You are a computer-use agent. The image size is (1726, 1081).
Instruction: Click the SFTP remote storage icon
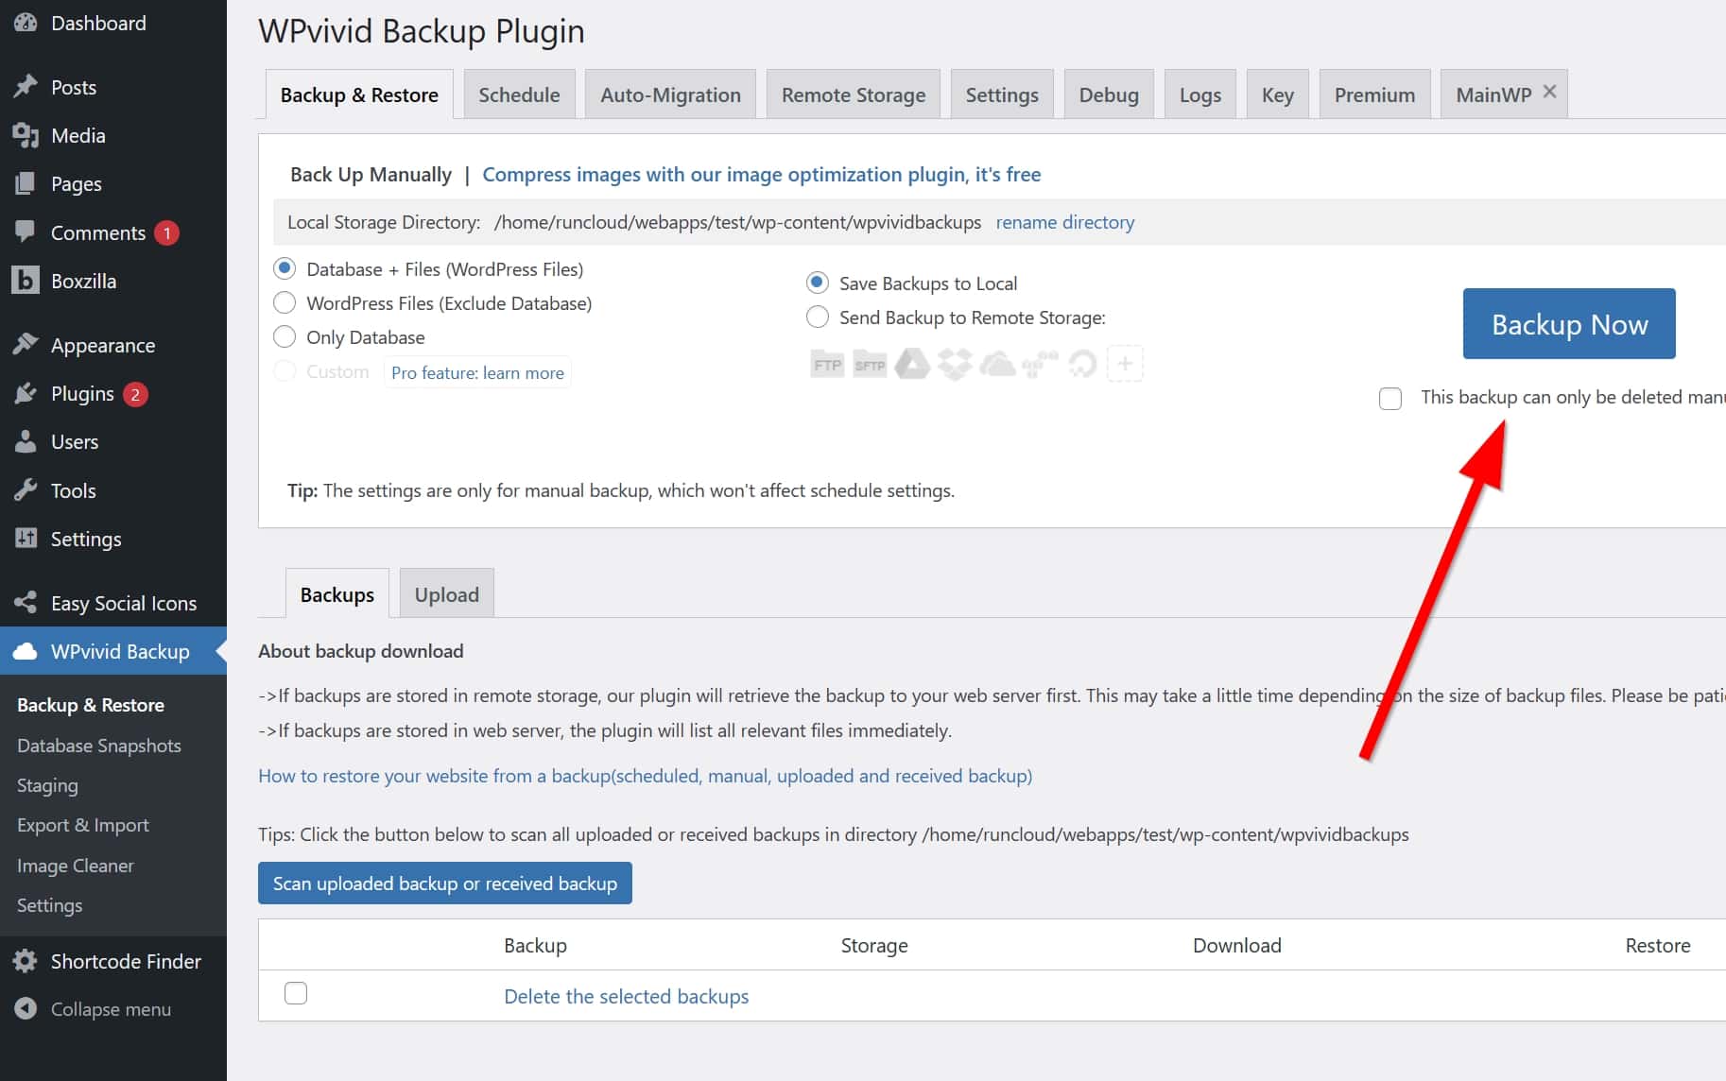pos(870,365)
